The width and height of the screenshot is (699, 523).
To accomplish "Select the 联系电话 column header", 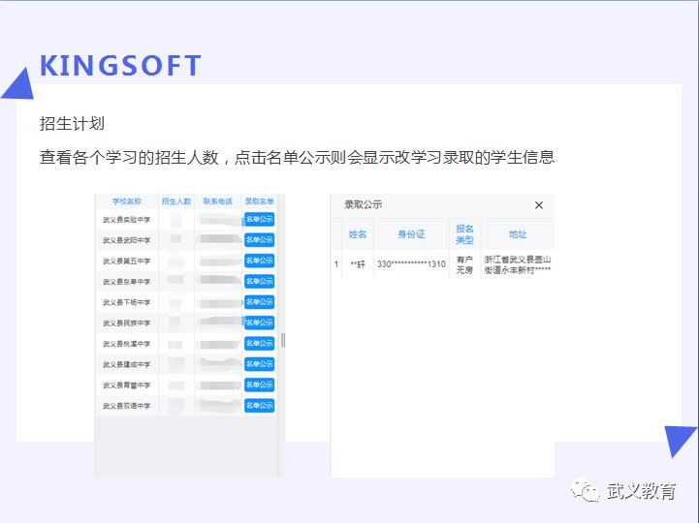I will pyautogui.click(x=218, y=201).
